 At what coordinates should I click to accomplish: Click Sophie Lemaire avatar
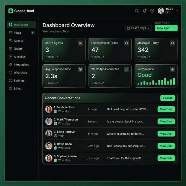pos(49,158)
